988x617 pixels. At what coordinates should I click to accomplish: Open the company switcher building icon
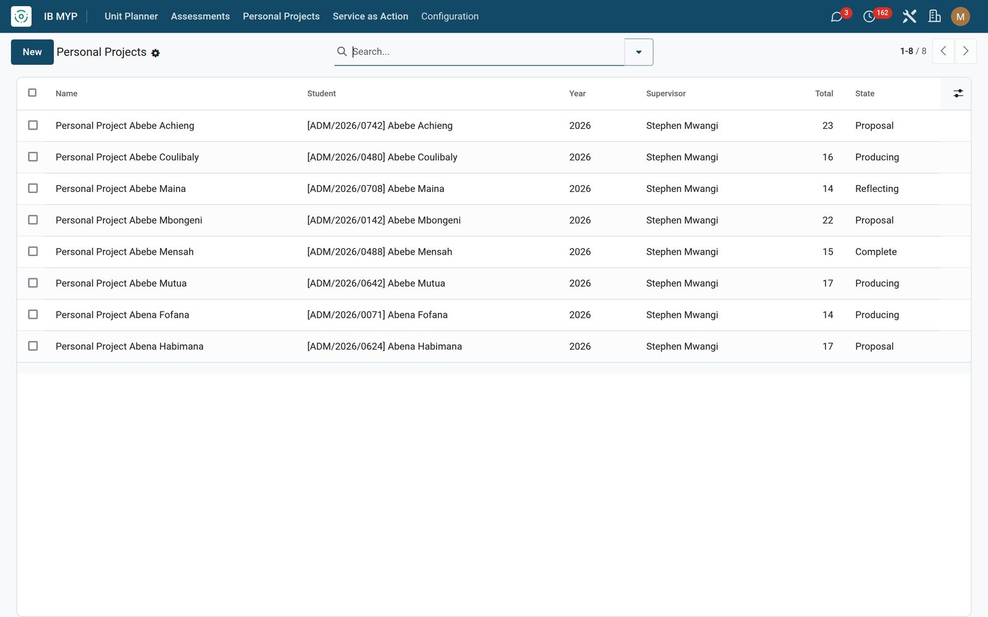pyautogui.click(x=934, y=17)
